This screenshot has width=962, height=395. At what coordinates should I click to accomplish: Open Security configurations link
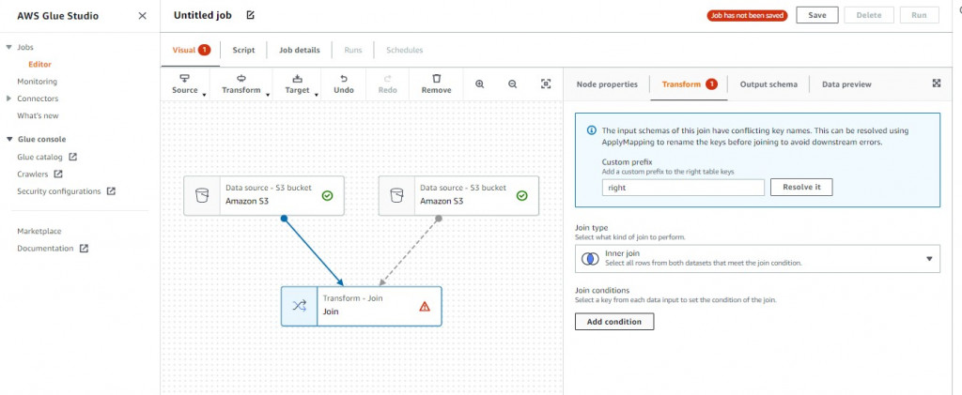tap(67, 191)
